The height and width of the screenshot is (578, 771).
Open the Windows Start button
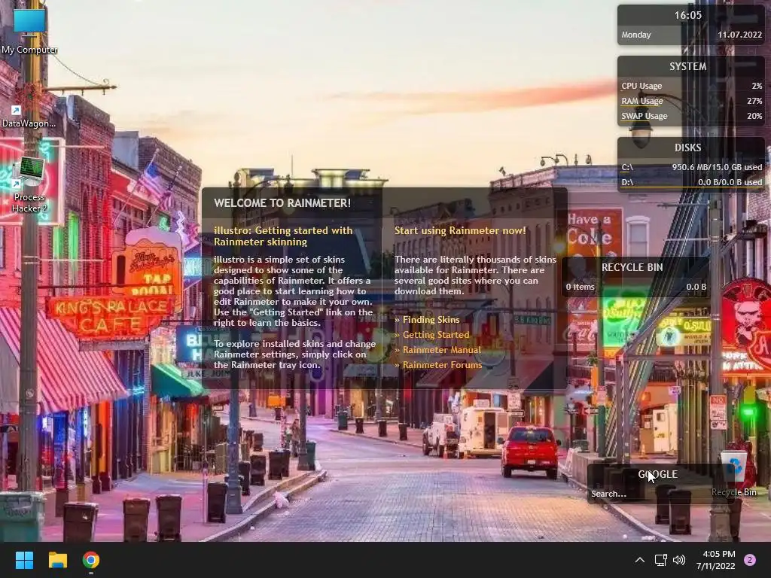coord(24,560)
